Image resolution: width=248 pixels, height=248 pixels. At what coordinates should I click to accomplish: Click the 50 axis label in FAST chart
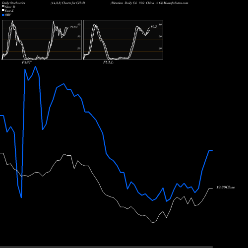click(79, 37)
